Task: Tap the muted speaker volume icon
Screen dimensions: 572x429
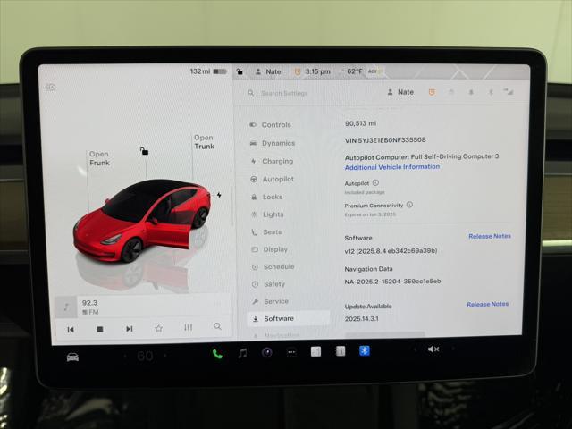Action: coord(433,349)
